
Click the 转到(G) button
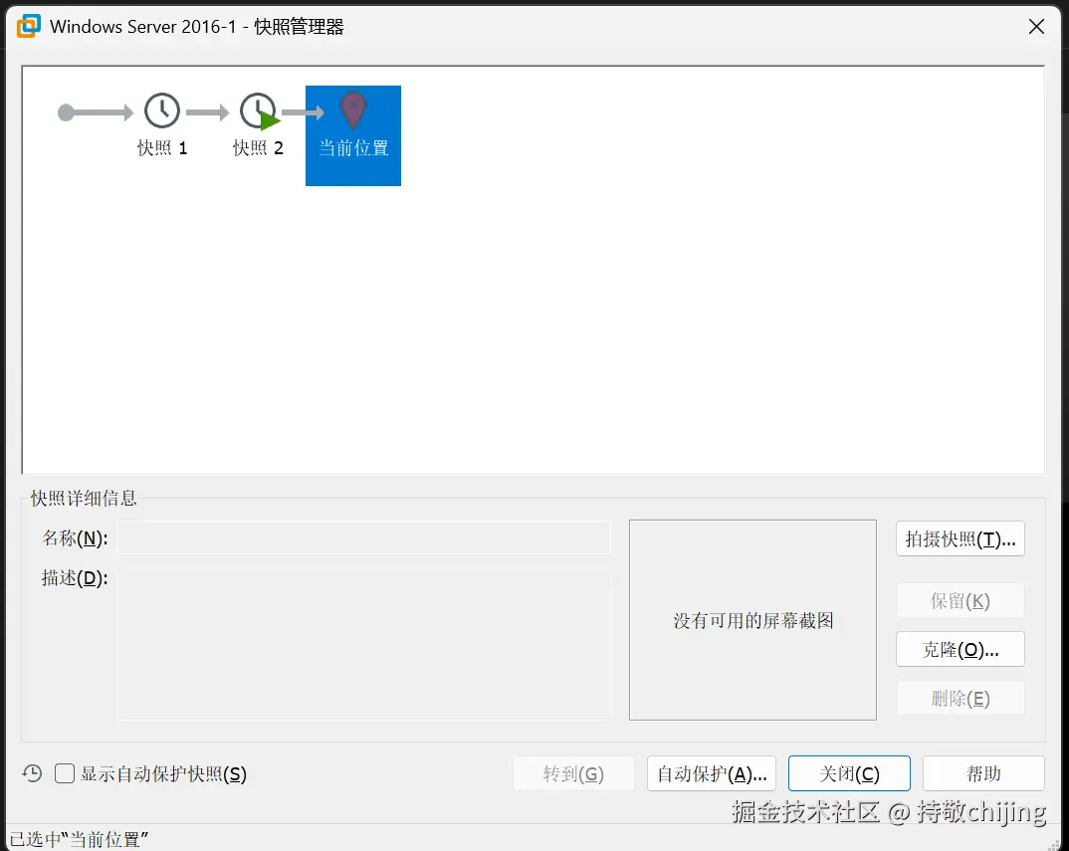[x=573, y=773]
